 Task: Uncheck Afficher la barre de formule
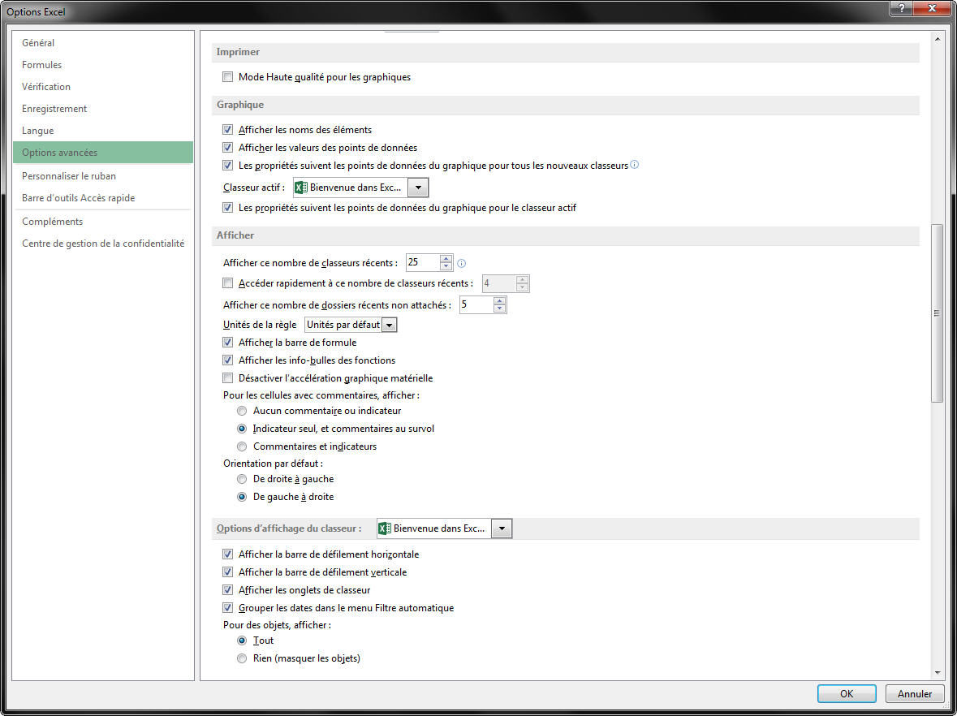pos(227,343)
